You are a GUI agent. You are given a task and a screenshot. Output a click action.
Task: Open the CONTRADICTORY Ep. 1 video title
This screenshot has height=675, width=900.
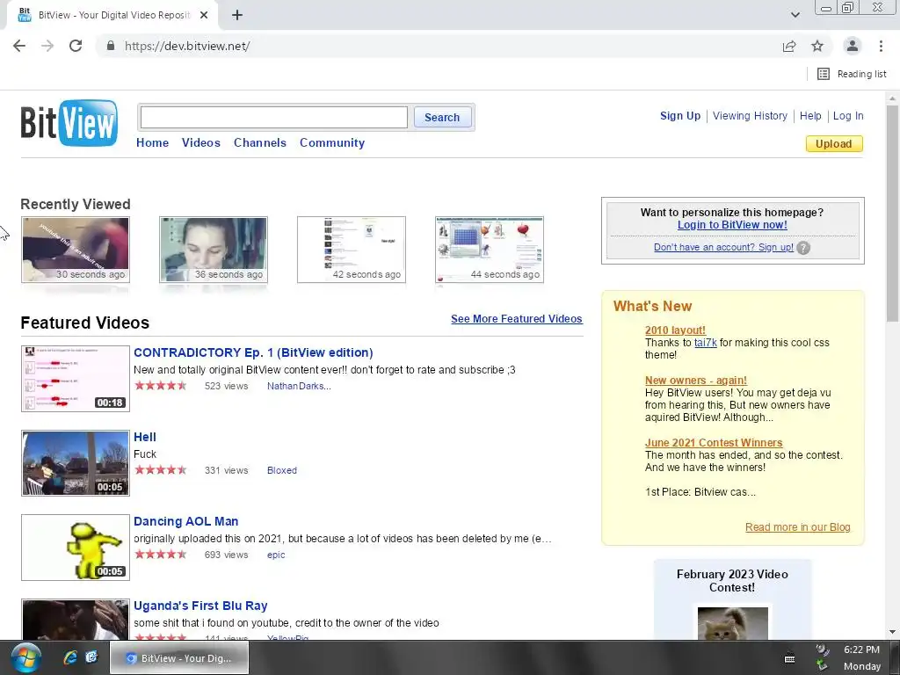click(x=253, y=352)
